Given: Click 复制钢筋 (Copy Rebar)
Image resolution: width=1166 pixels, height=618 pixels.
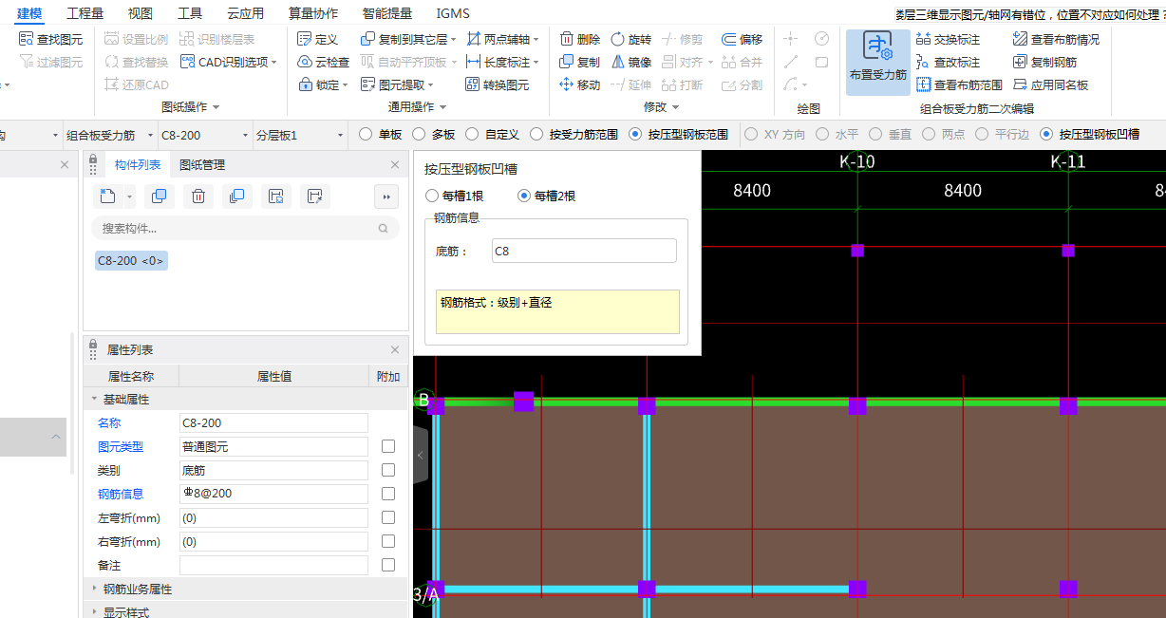Looking at the screenshot, I should point(1044,62).
